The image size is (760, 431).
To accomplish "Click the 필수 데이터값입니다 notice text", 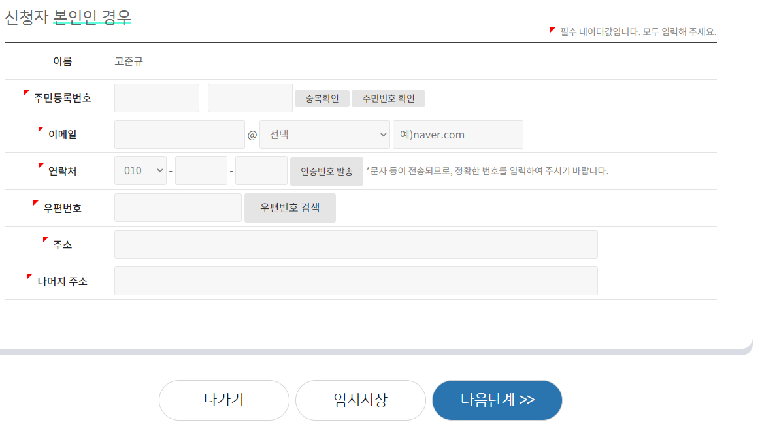I will click(x=638, y=32).
